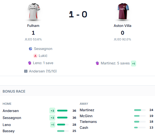155x134 pixels.
Task: Click the Fulham home kit shirt
Action: pyautogui.click(x=33, y=12)
